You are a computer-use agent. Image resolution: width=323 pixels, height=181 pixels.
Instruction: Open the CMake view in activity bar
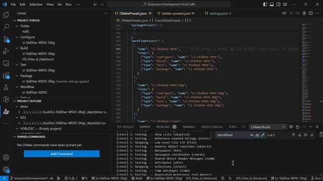click(6, 112)
